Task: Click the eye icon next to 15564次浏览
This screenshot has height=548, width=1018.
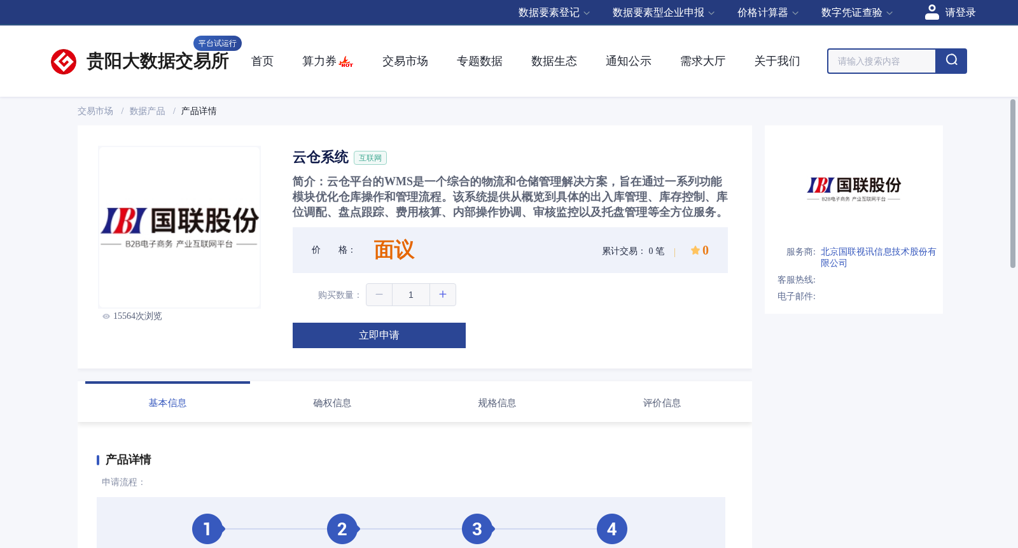Action: [x=106, y=316]
